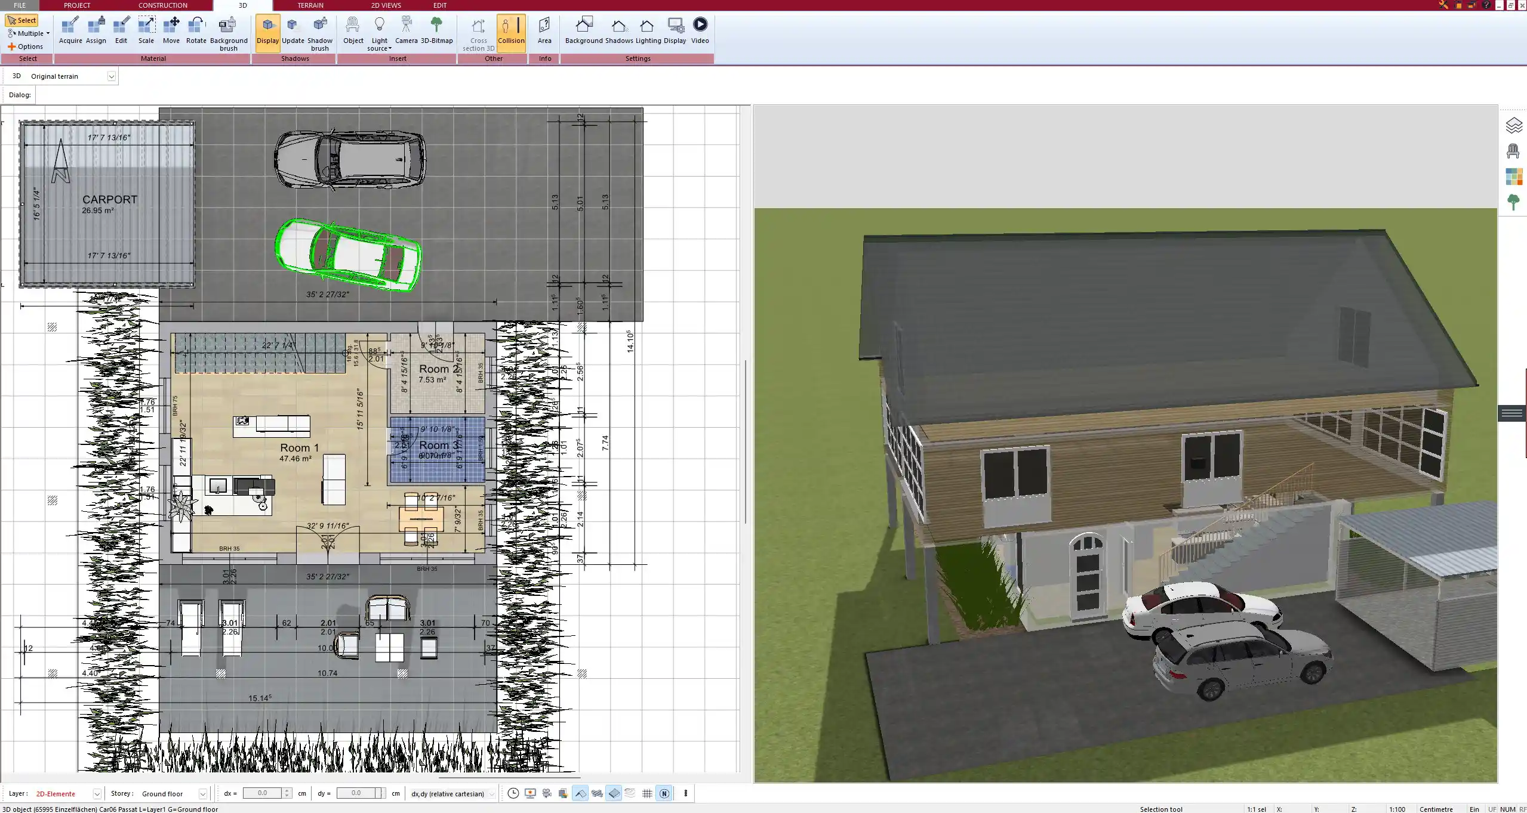Image resolution: width=1527 pixels, height=813 pixels.
Task: Open the help question mark icon
Action: [x=1486, y=5]
